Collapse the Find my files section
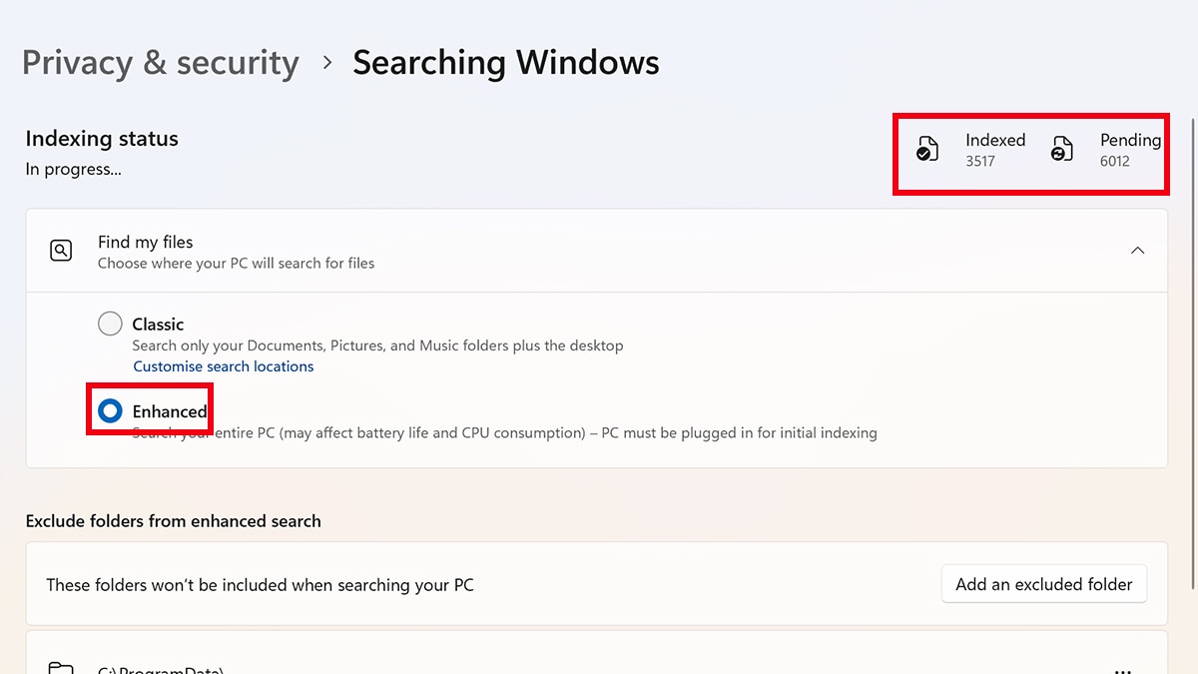Viewport: 1198px width, 674px height. point(1137,251)
